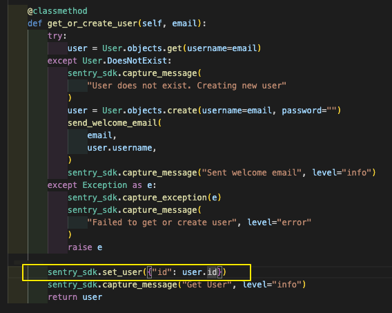The height and width of the screenshot is (313, 392).
Task: Click the return user statement
Action: [75, 297]
